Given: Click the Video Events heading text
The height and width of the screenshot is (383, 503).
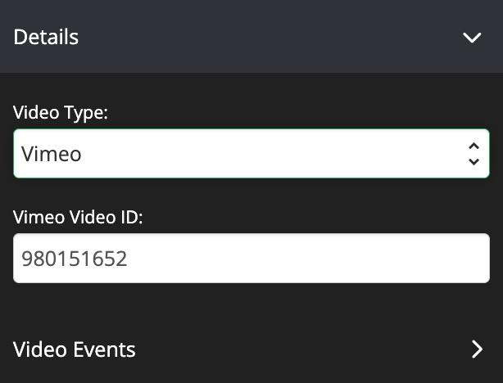Looking at the screenshot, I should tap(74, 349).
